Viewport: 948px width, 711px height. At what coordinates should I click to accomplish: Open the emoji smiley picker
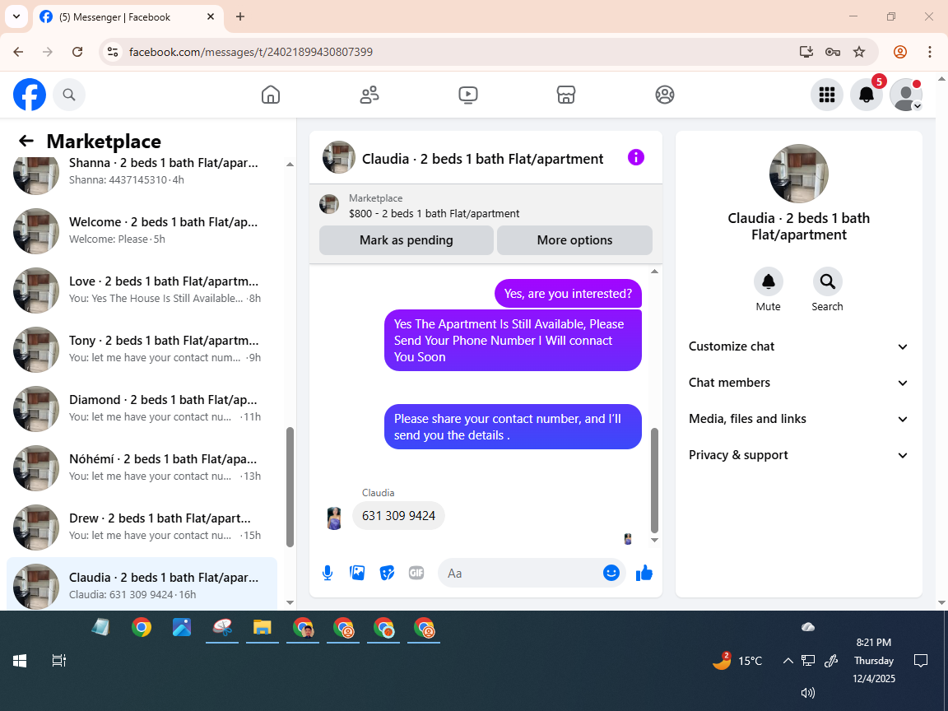(611, 573)
